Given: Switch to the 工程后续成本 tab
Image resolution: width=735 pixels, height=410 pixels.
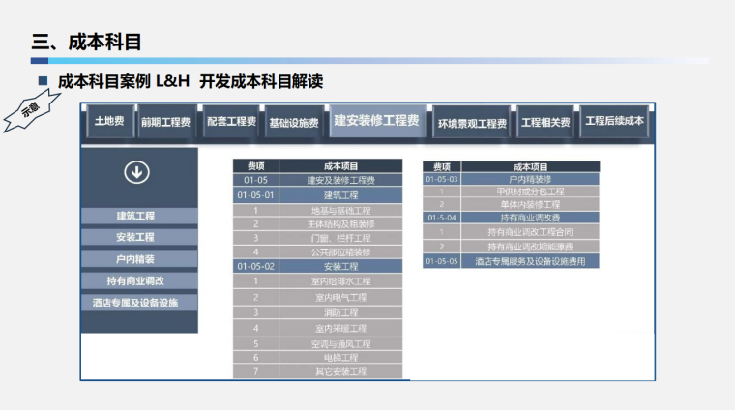Looking at the screenshot, I should 615,121.
